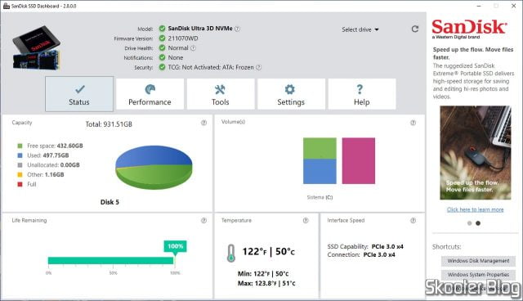523x301 pixels.
Task: Open the Windows Disk Management shortcut
Action: coord(478,261)
